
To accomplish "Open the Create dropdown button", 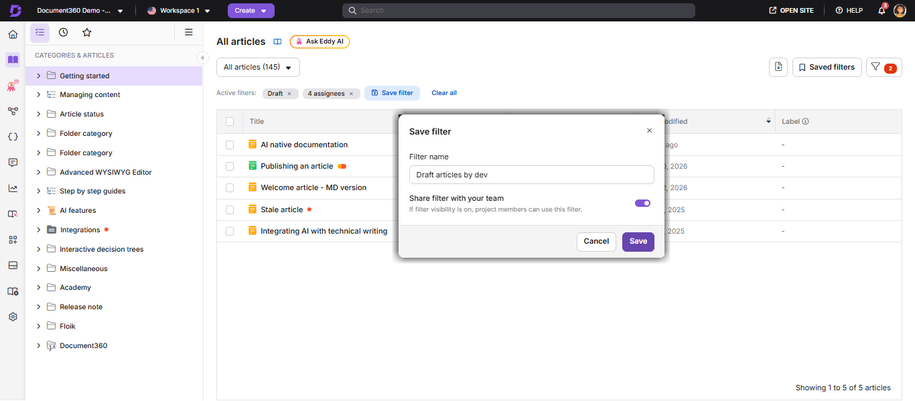I will (251, 11).
